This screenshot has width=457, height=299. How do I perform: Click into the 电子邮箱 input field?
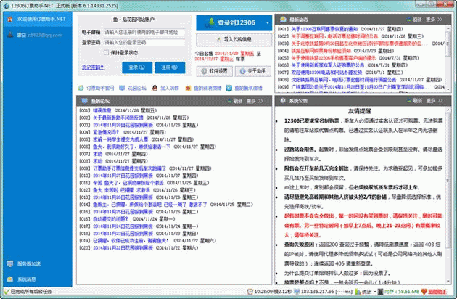[x=144, y=33]
